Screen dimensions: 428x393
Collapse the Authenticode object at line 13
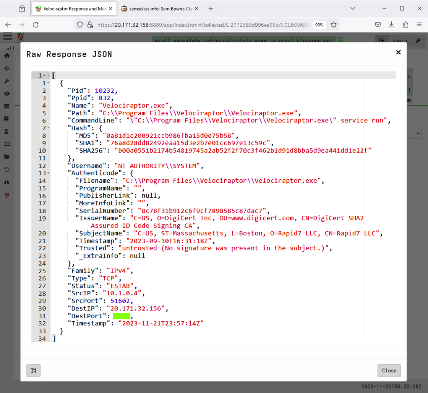click(x=49, y=173)
